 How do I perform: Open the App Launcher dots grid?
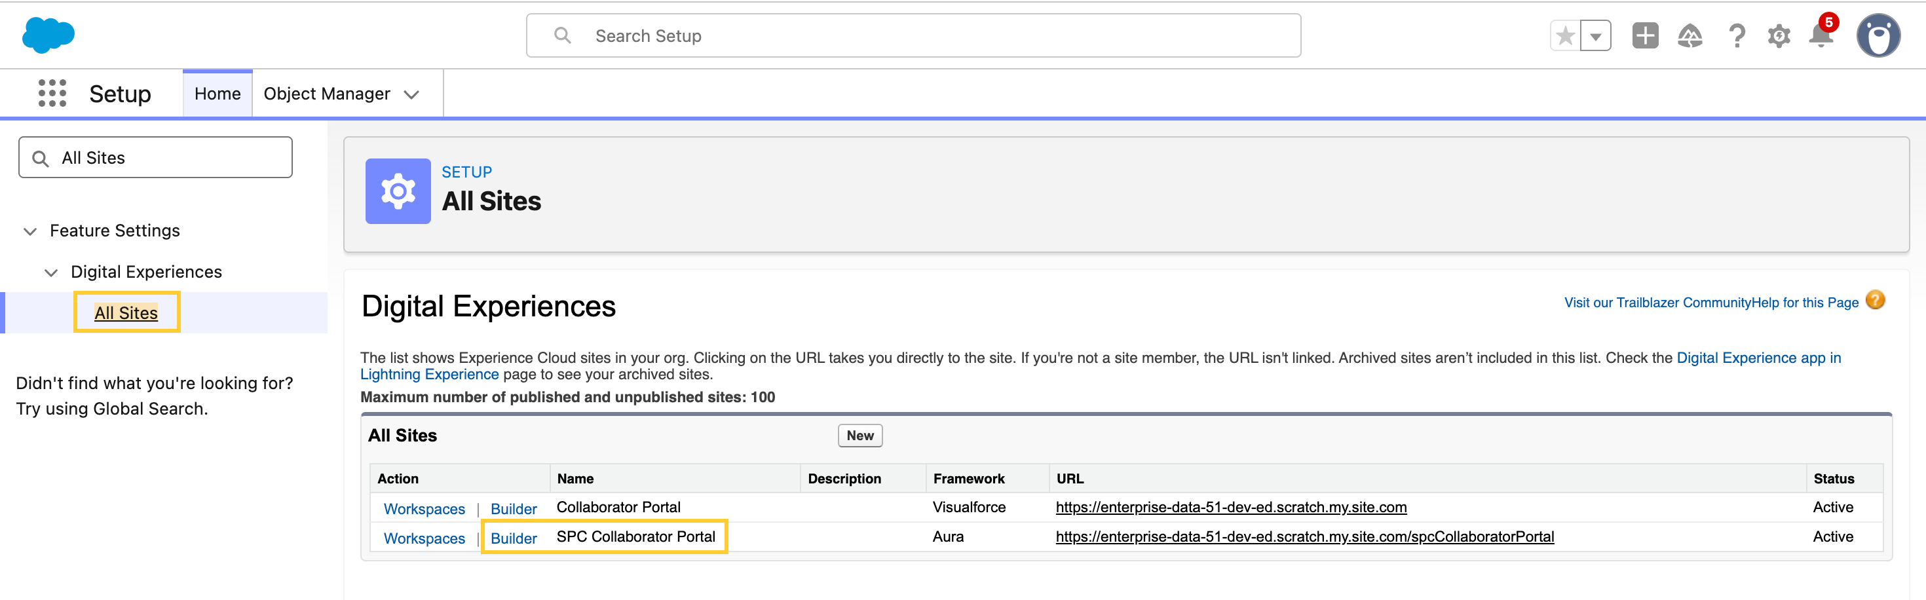point(52,94)
